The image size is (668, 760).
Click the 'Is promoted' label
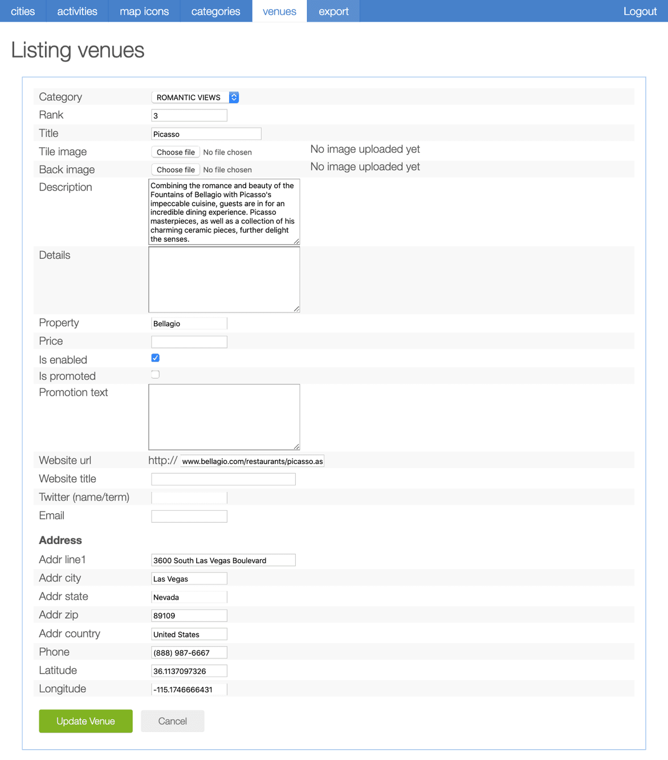pyautogui.click(x=67, y=376)
